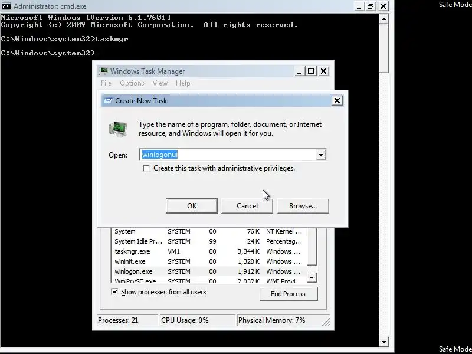Open the Options menu in Task Manager
Screen dimensions: 472x354
coord(132,83)
